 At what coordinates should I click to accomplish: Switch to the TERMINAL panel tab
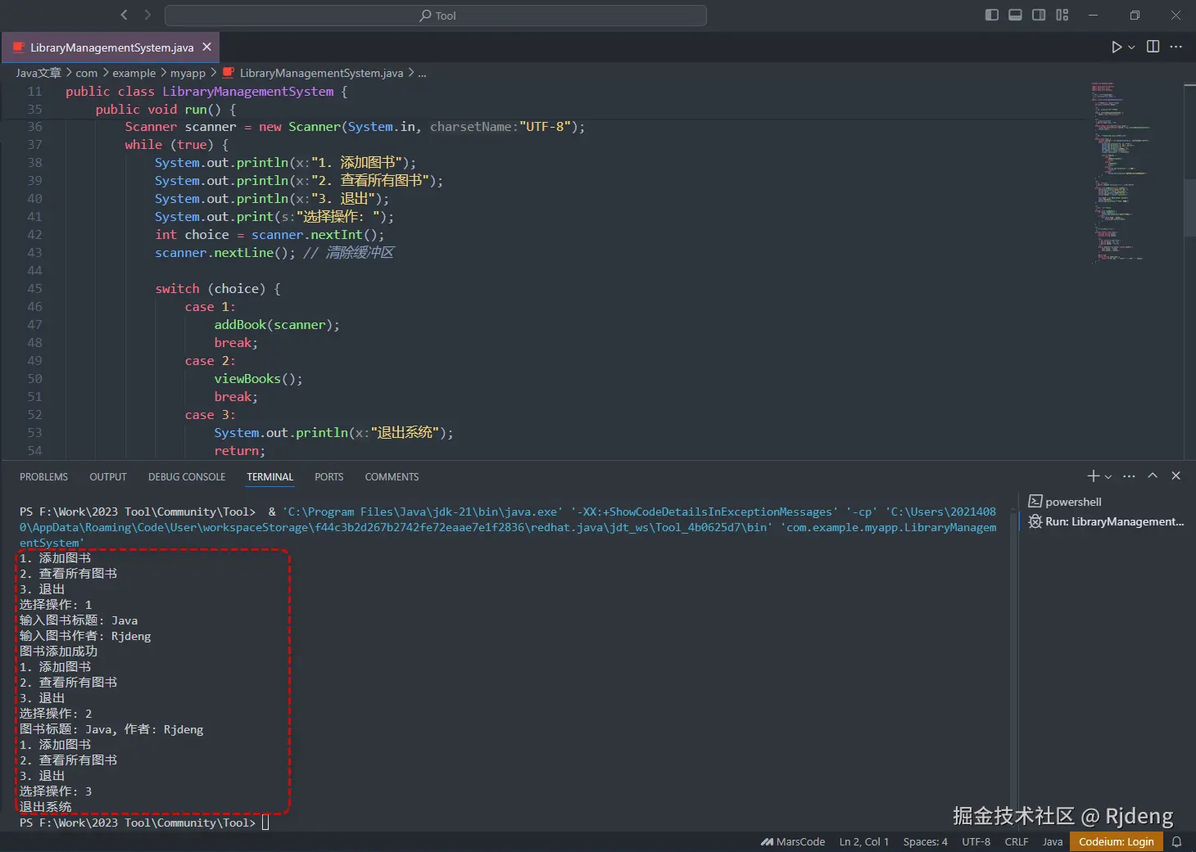point(270,477)
